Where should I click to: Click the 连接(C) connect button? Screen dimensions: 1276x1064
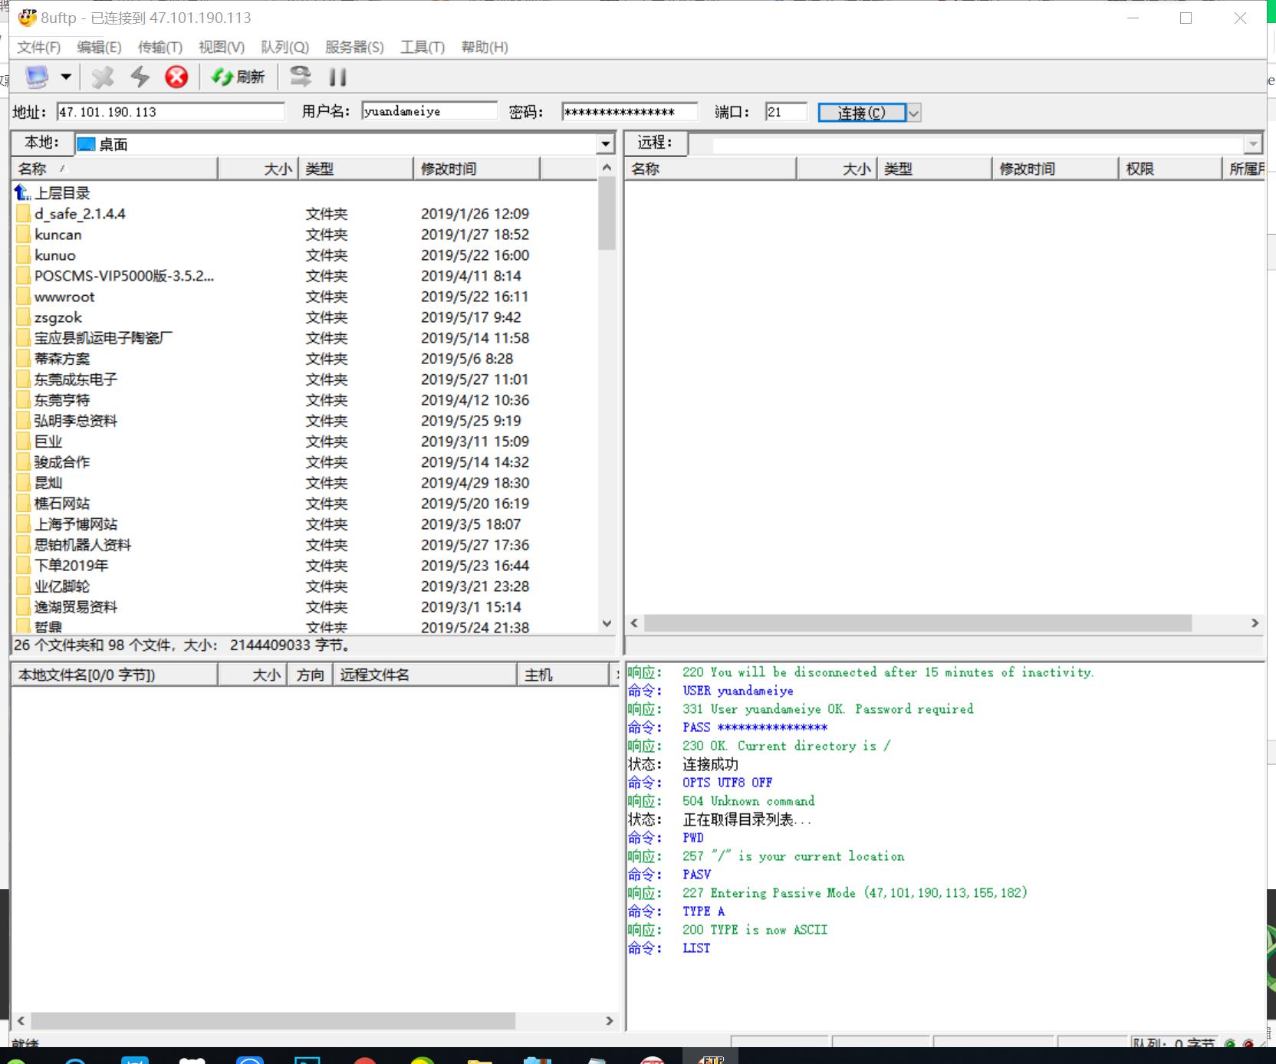tap(862, 113)
